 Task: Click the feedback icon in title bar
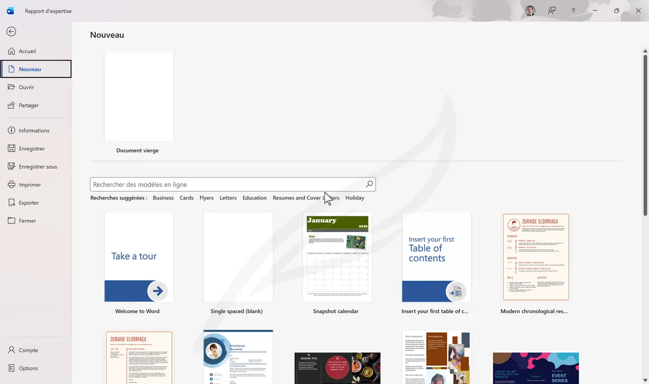pos(552,11)
